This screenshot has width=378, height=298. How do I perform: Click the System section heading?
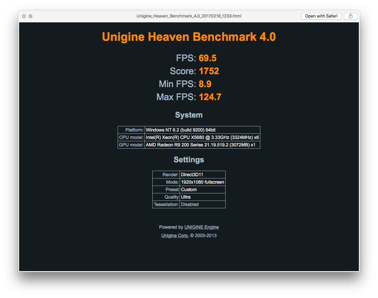pos(189,115)
